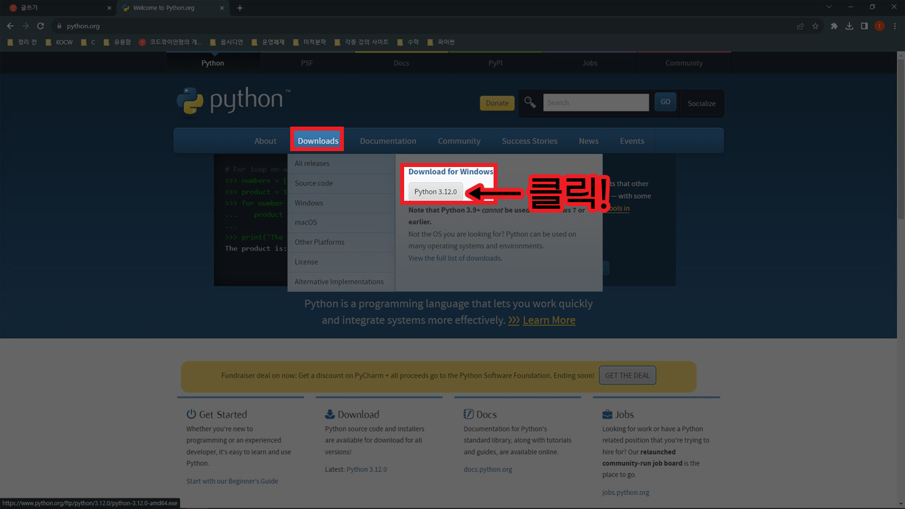Open Chrome downloads tray icon
This screenshot has height=509, width=905.
click(x=849, y=26)
